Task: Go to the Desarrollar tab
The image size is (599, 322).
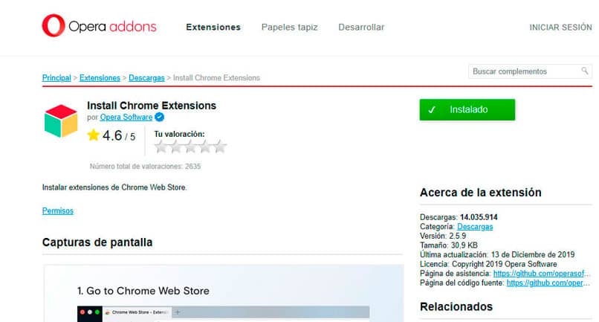Action: [x=361, y=28]
